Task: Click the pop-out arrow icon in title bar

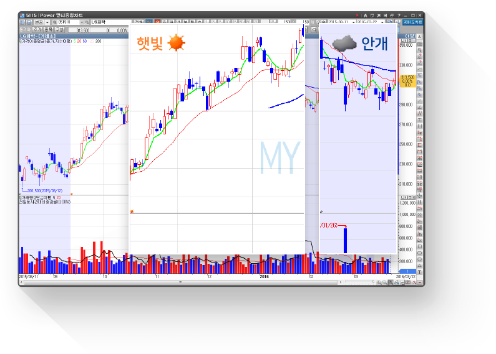Action: tap(379, 15)
